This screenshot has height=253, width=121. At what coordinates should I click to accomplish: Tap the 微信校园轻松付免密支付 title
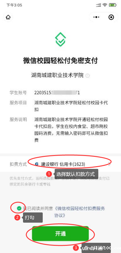click(60, 61)
